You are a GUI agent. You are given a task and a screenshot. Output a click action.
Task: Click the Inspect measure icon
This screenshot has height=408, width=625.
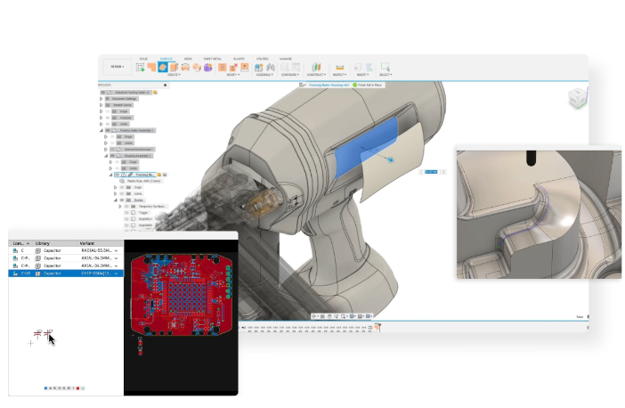[339, 67]
